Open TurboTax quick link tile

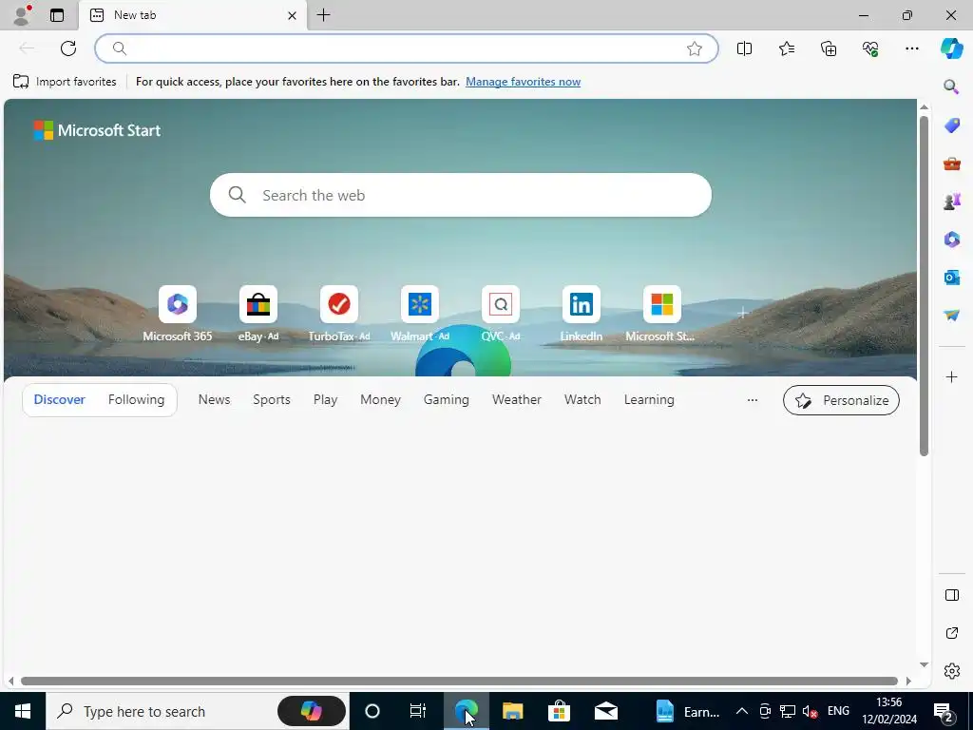click(x=339, y=314)
